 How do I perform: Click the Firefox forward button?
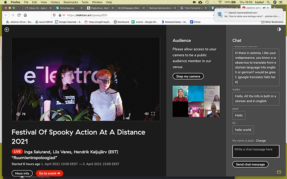click(x=12, y=15)
